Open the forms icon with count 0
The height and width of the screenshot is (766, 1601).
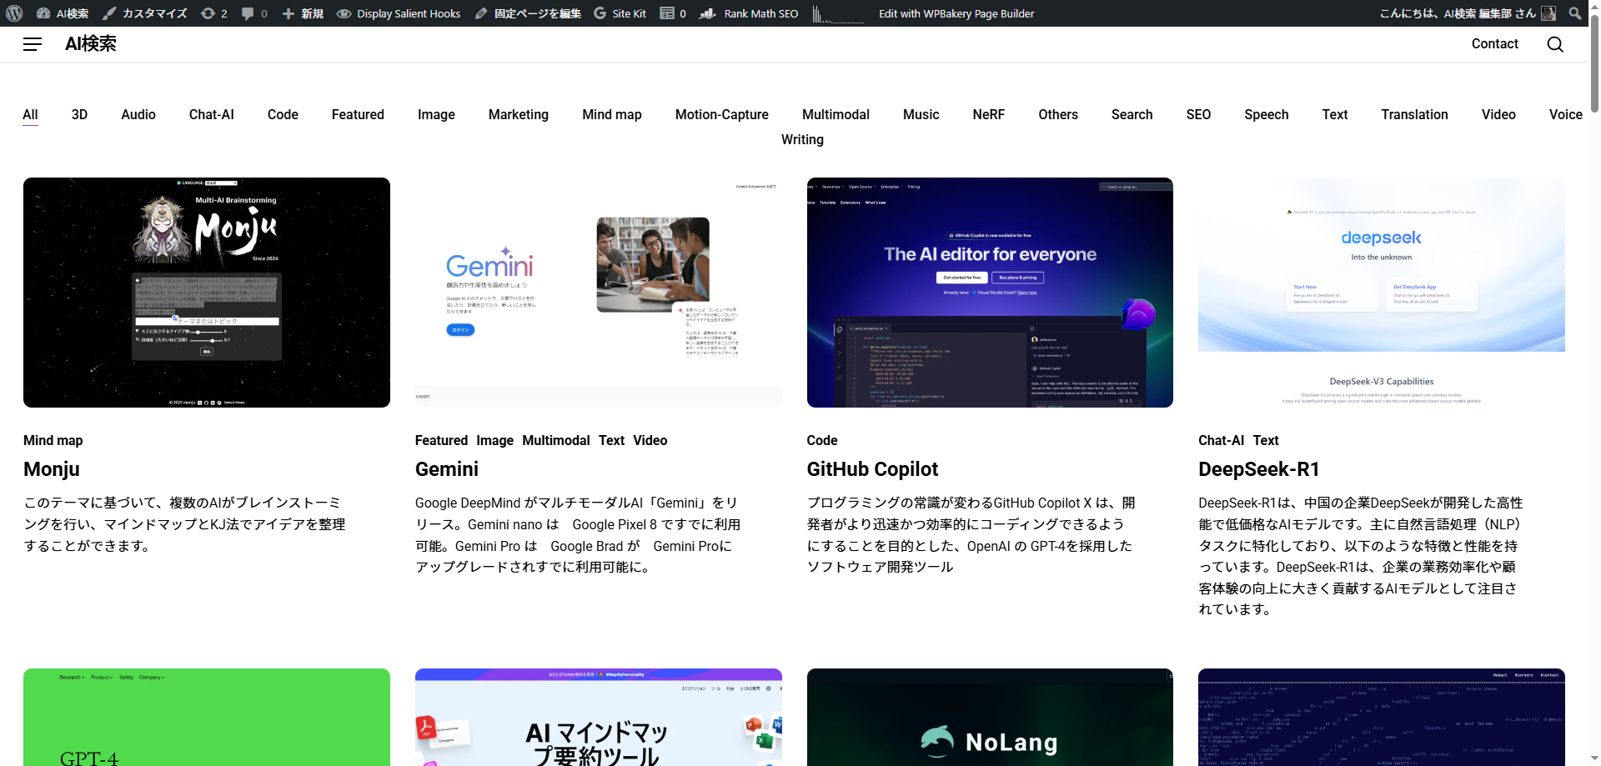(x=673, y=13)
